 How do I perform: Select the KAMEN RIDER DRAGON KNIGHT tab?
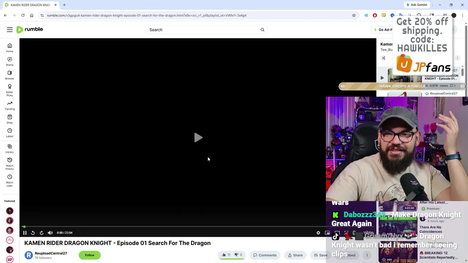click(x=30, y=5)
